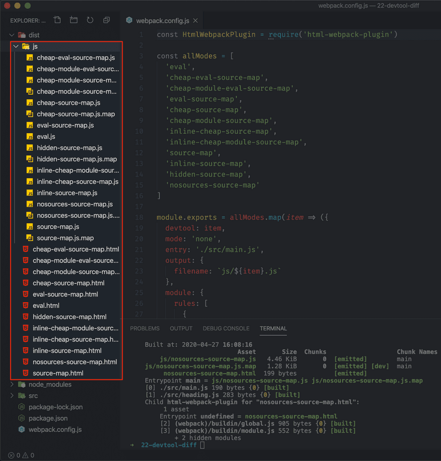This screenshot has width=441, height=461.
Task: Expand the src folder
Action: 12,396
